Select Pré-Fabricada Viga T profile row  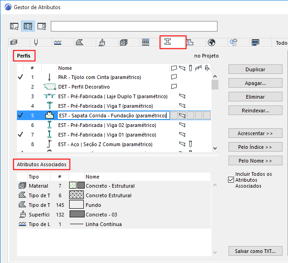pyautogui.click(x=114, y=106)
